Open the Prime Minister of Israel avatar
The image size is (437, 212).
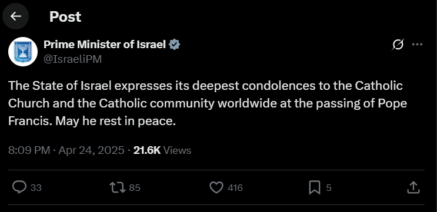tap(23, 52)
